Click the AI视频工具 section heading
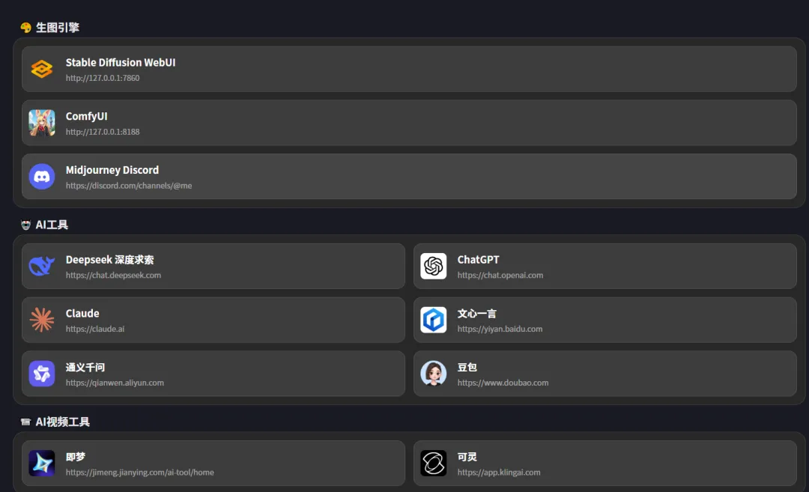Screen dimensions: 809x492 pos(62,422)
